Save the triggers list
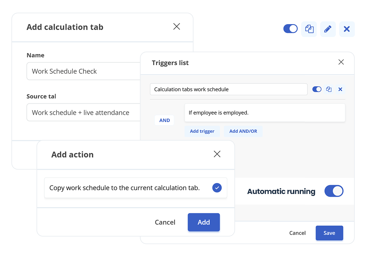Image resolution: width=367 pixels, height=257 pixels. [x=329, y=233]
